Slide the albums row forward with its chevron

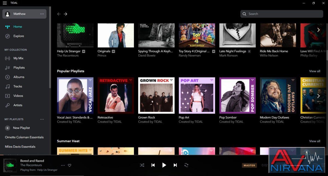(x=318, y=30)
